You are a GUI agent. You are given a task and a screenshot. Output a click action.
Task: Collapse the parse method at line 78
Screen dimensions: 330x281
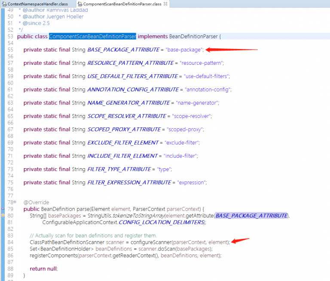coord(15,202)
